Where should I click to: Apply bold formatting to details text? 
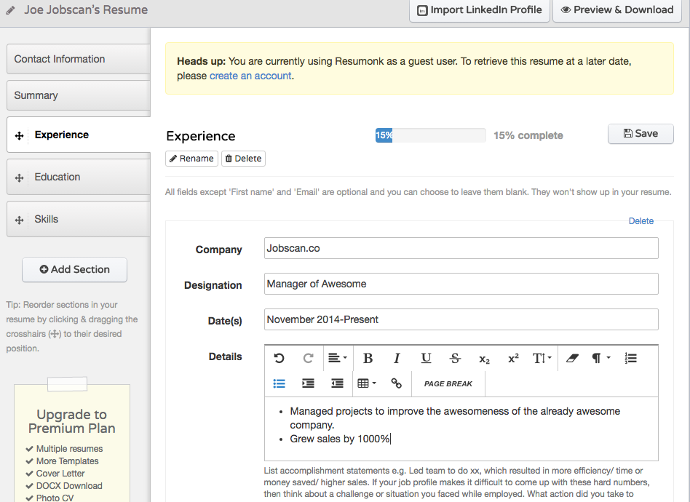pos(368,358)
